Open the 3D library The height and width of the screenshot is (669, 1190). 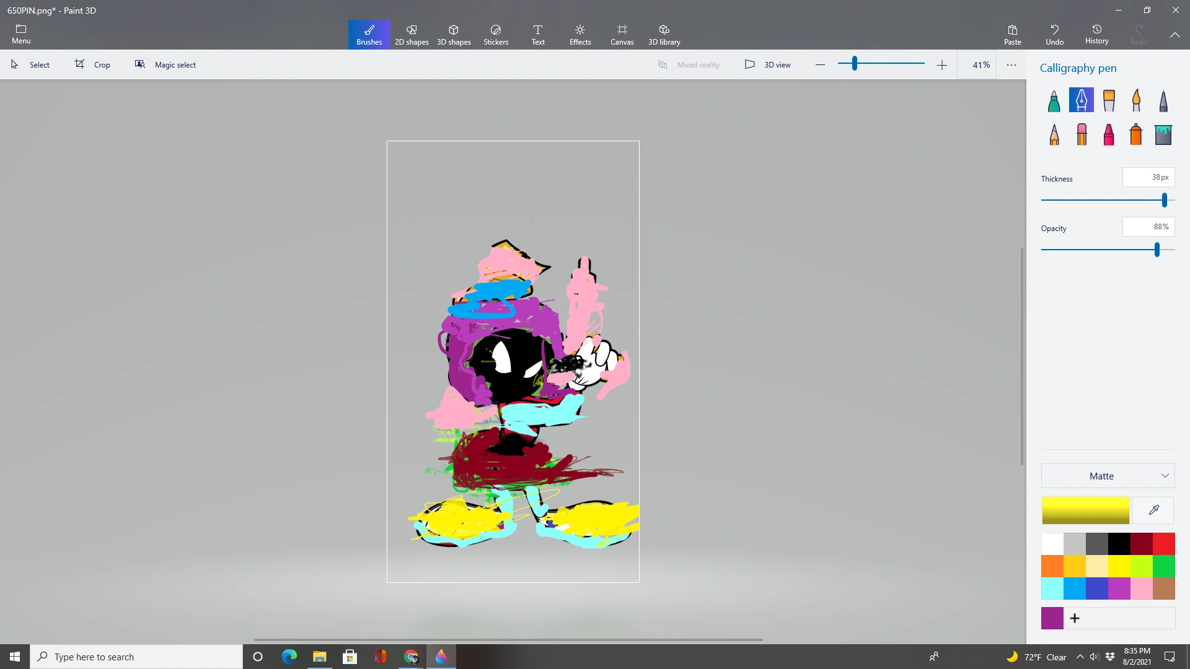(x=664, y=34)
